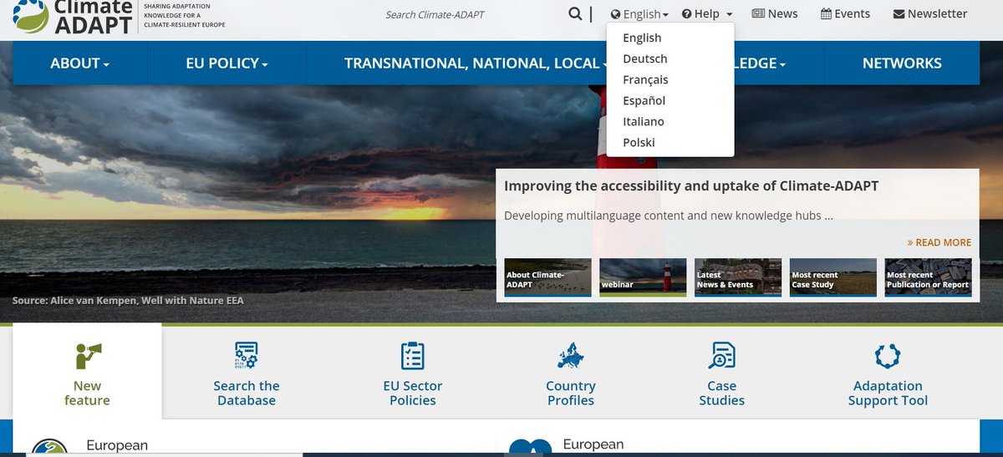Viewport: 1003px width, 457px height.
Task: Open the New feature tab label
Action: point(87,393)
